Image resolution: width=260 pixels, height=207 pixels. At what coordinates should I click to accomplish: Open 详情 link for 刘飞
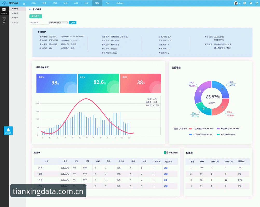click(x=166, y=168)
